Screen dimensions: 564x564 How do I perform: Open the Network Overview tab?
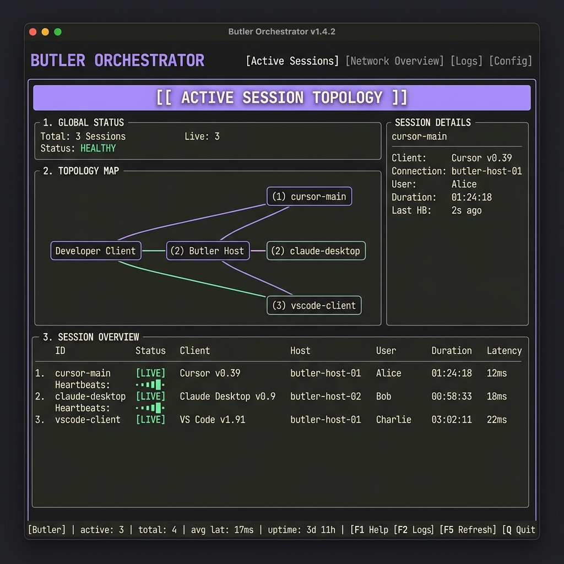pos(394,61)
